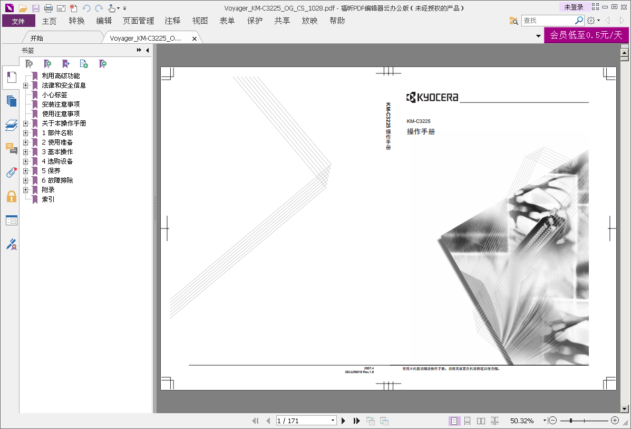Open the Pages thumbnail side panel
This screenshot has height=429, width=631.
click(11, 101)
